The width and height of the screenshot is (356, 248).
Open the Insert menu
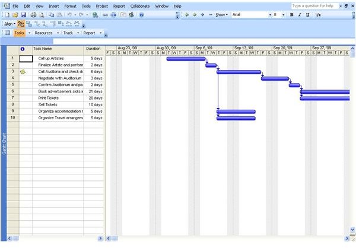coord(54,6)
